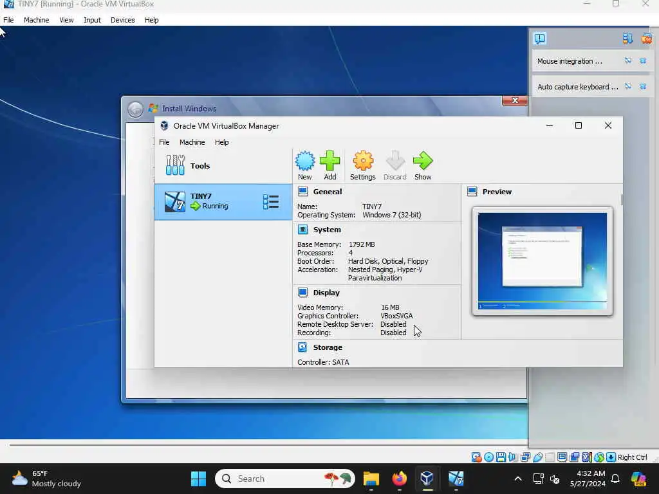Click the virtualization features V icon
659x494 pixels.
[586, 457]
